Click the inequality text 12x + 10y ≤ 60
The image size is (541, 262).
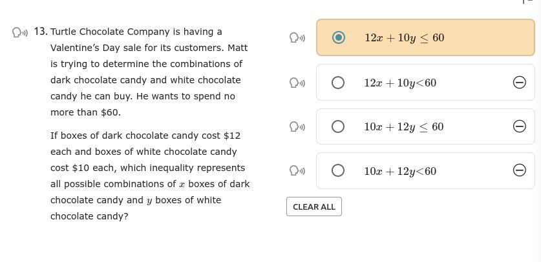point(404,38)
